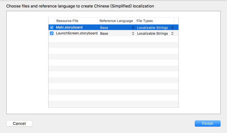
Task: Select the LaunchScreen.storyboard file name
Action: pyautogui.click(x=77, y=33)
